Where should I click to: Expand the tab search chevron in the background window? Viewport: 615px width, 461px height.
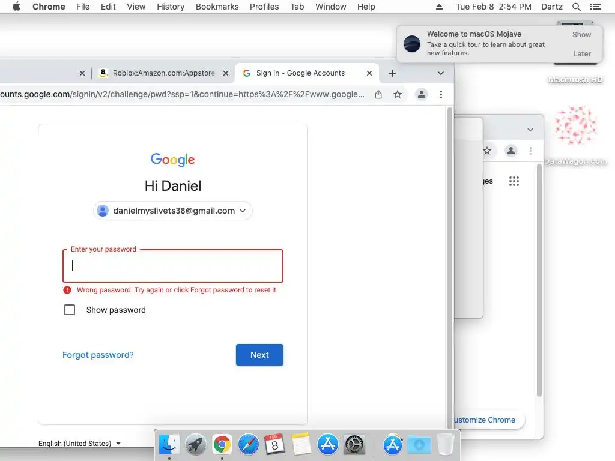tap(530, 130)
